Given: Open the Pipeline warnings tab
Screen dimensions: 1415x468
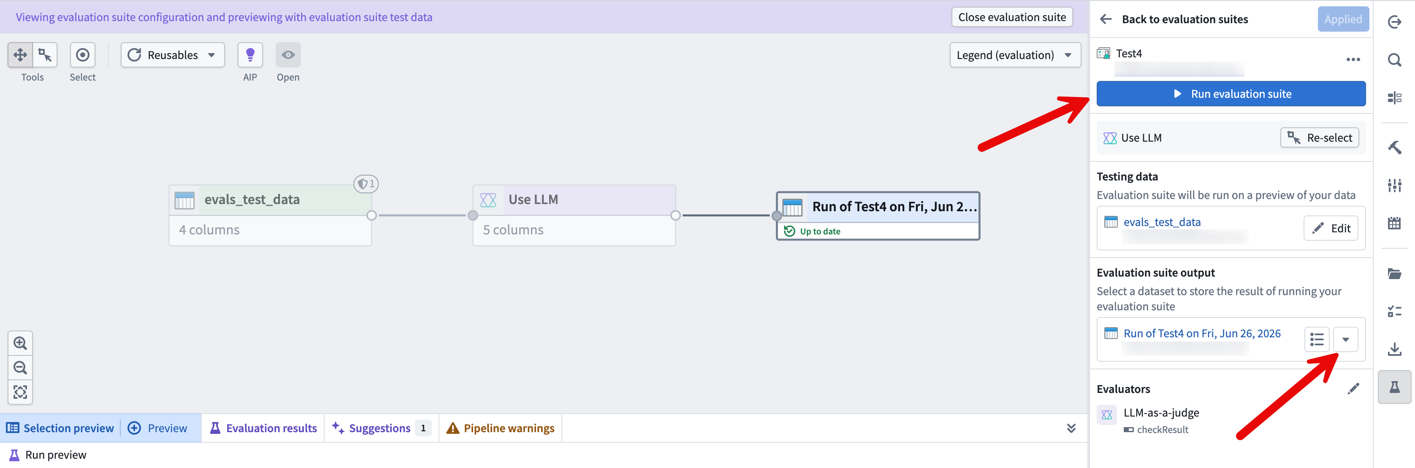Looking at the screenshot, I should pyautogui.click(x=500, y=428).
